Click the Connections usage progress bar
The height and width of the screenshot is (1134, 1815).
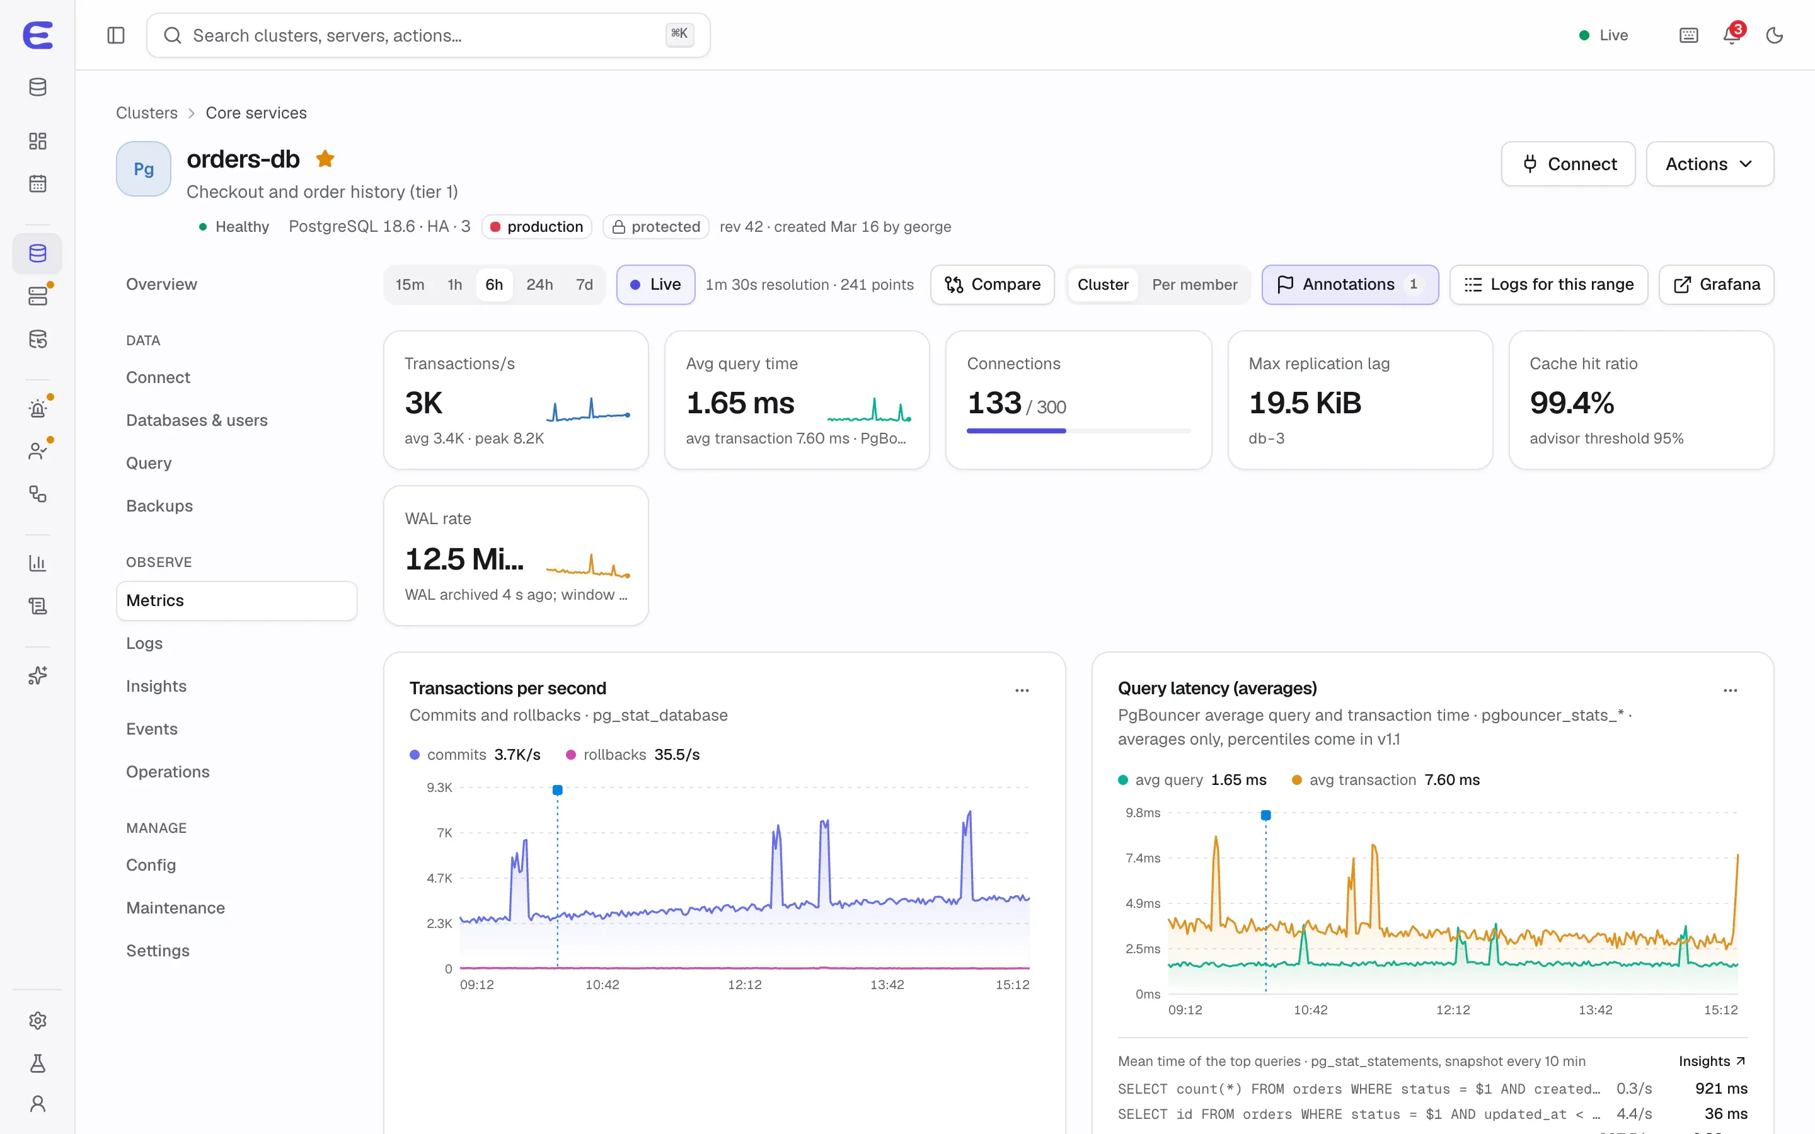coord(1078,430)
